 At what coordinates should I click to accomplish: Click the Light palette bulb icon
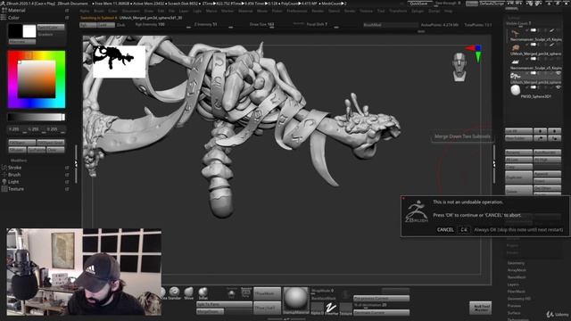pos(4,182)
